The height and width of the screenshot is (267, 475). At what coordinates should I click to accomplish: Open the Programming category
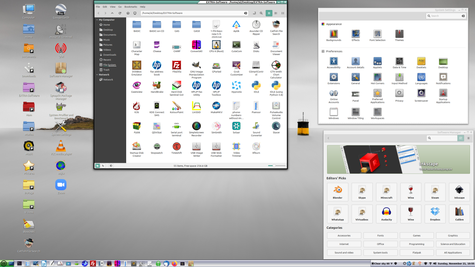coord(417,244)
